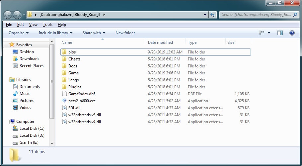Click the Refresh button next to address bar
Viewport: 302px width, 166px height.
213,15
